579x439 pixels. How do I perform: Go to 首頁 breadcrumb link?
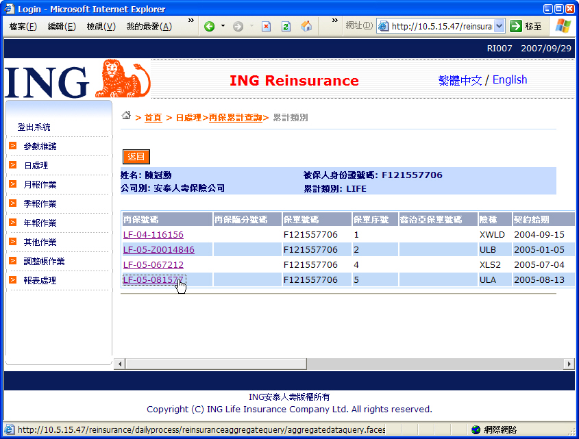point(153,118)
